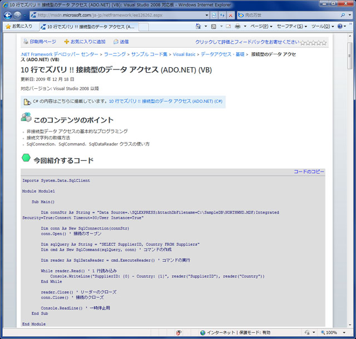This screenshot has width=356, height=339.
Task: Click the 送信 link
Action: coord(124,42)
